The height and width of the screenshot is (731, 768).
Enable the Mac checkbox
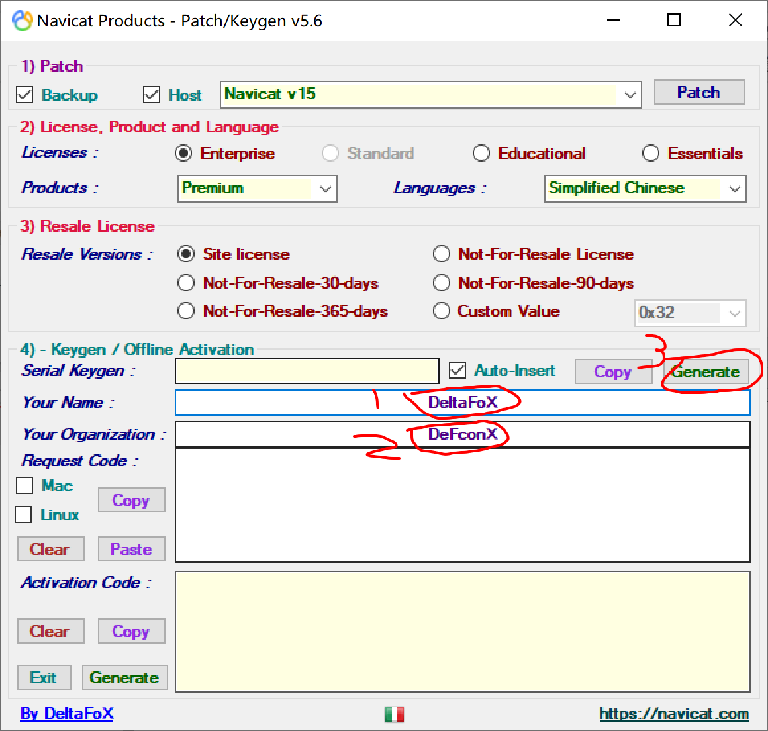point(24,485)
